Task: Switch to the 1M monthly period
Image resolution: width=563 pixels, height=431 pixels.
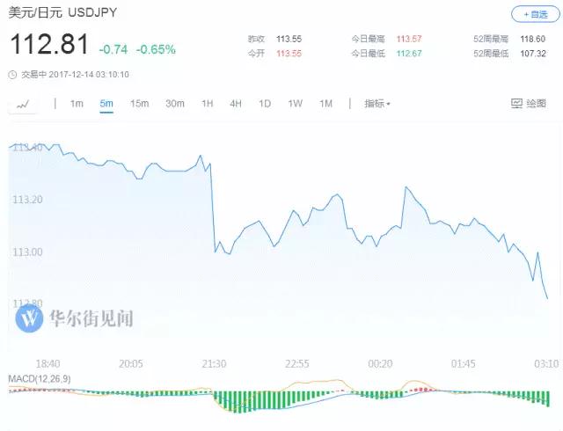Action: [x=325, y=104]
